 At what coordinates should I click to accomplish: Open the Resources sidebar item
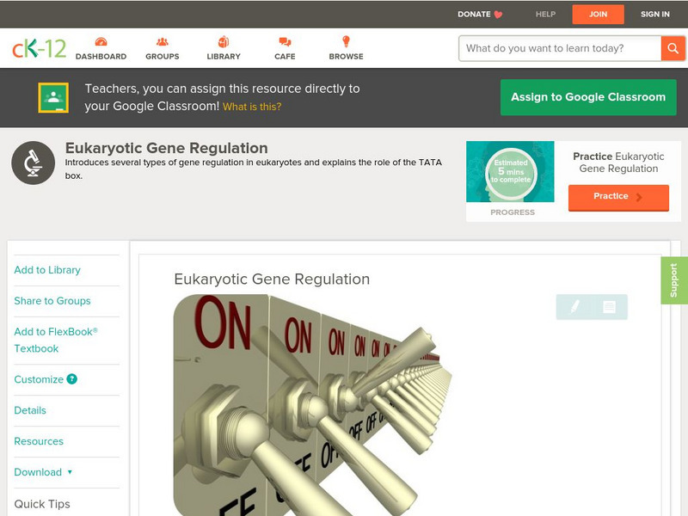[39, 441]
